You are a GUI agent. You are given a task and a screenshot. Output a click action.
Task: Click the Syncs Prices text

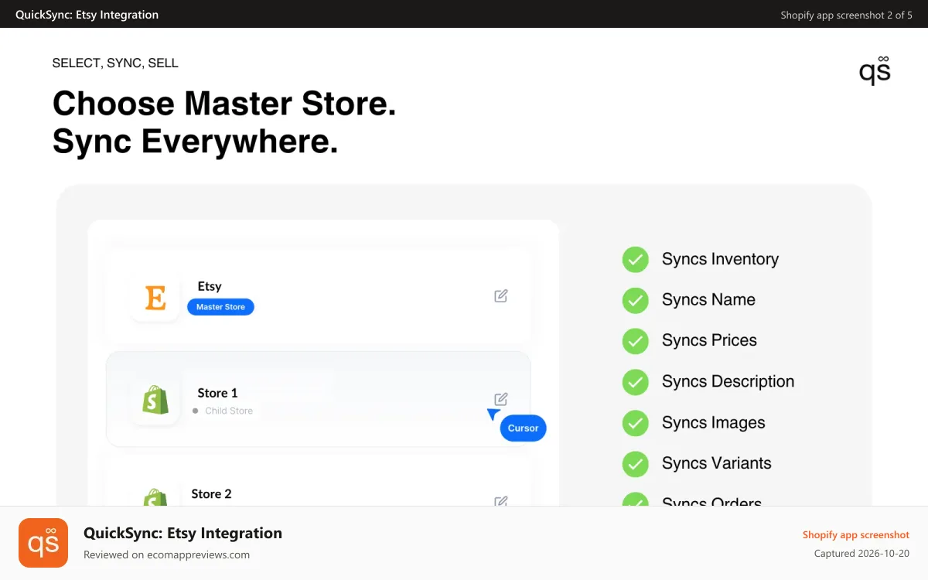coord(709,340)
